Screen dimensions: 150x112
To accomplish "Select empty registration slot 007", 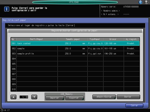I will coord(75,74).
